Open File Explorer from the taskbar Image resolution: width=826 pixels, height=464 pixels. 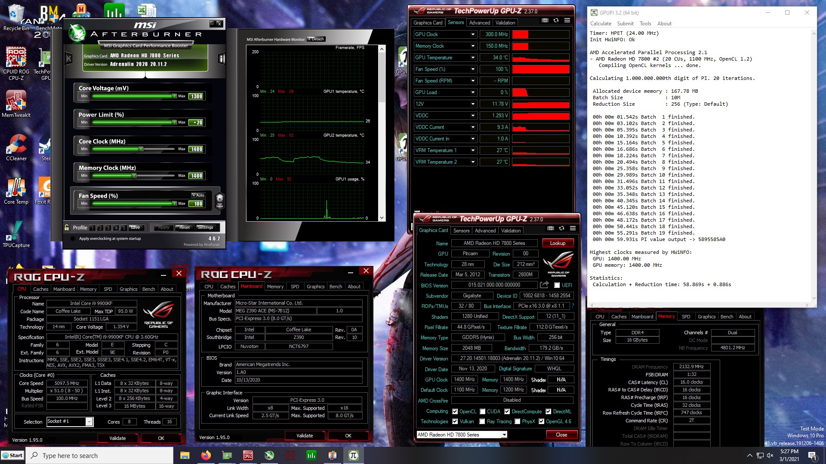pyautogui.click(x=185, y=455)
